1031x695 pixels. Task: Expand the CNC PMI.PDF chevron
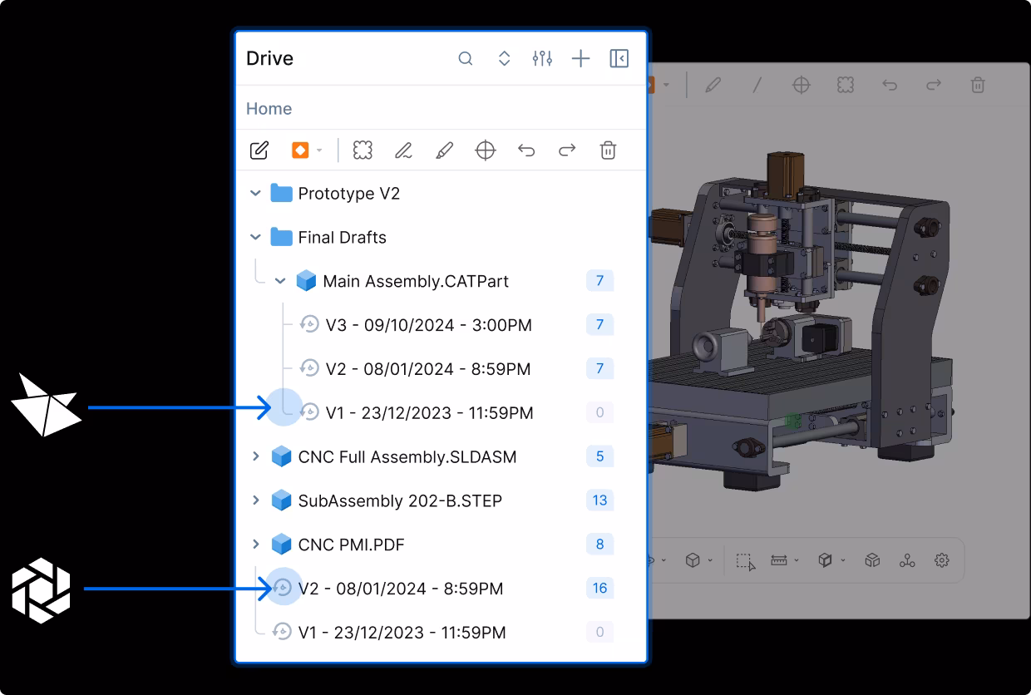point(256,545)
